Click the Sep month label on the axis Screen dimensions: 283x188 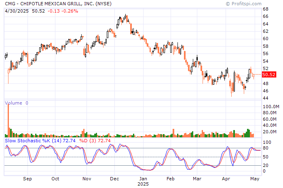(27, 179)
